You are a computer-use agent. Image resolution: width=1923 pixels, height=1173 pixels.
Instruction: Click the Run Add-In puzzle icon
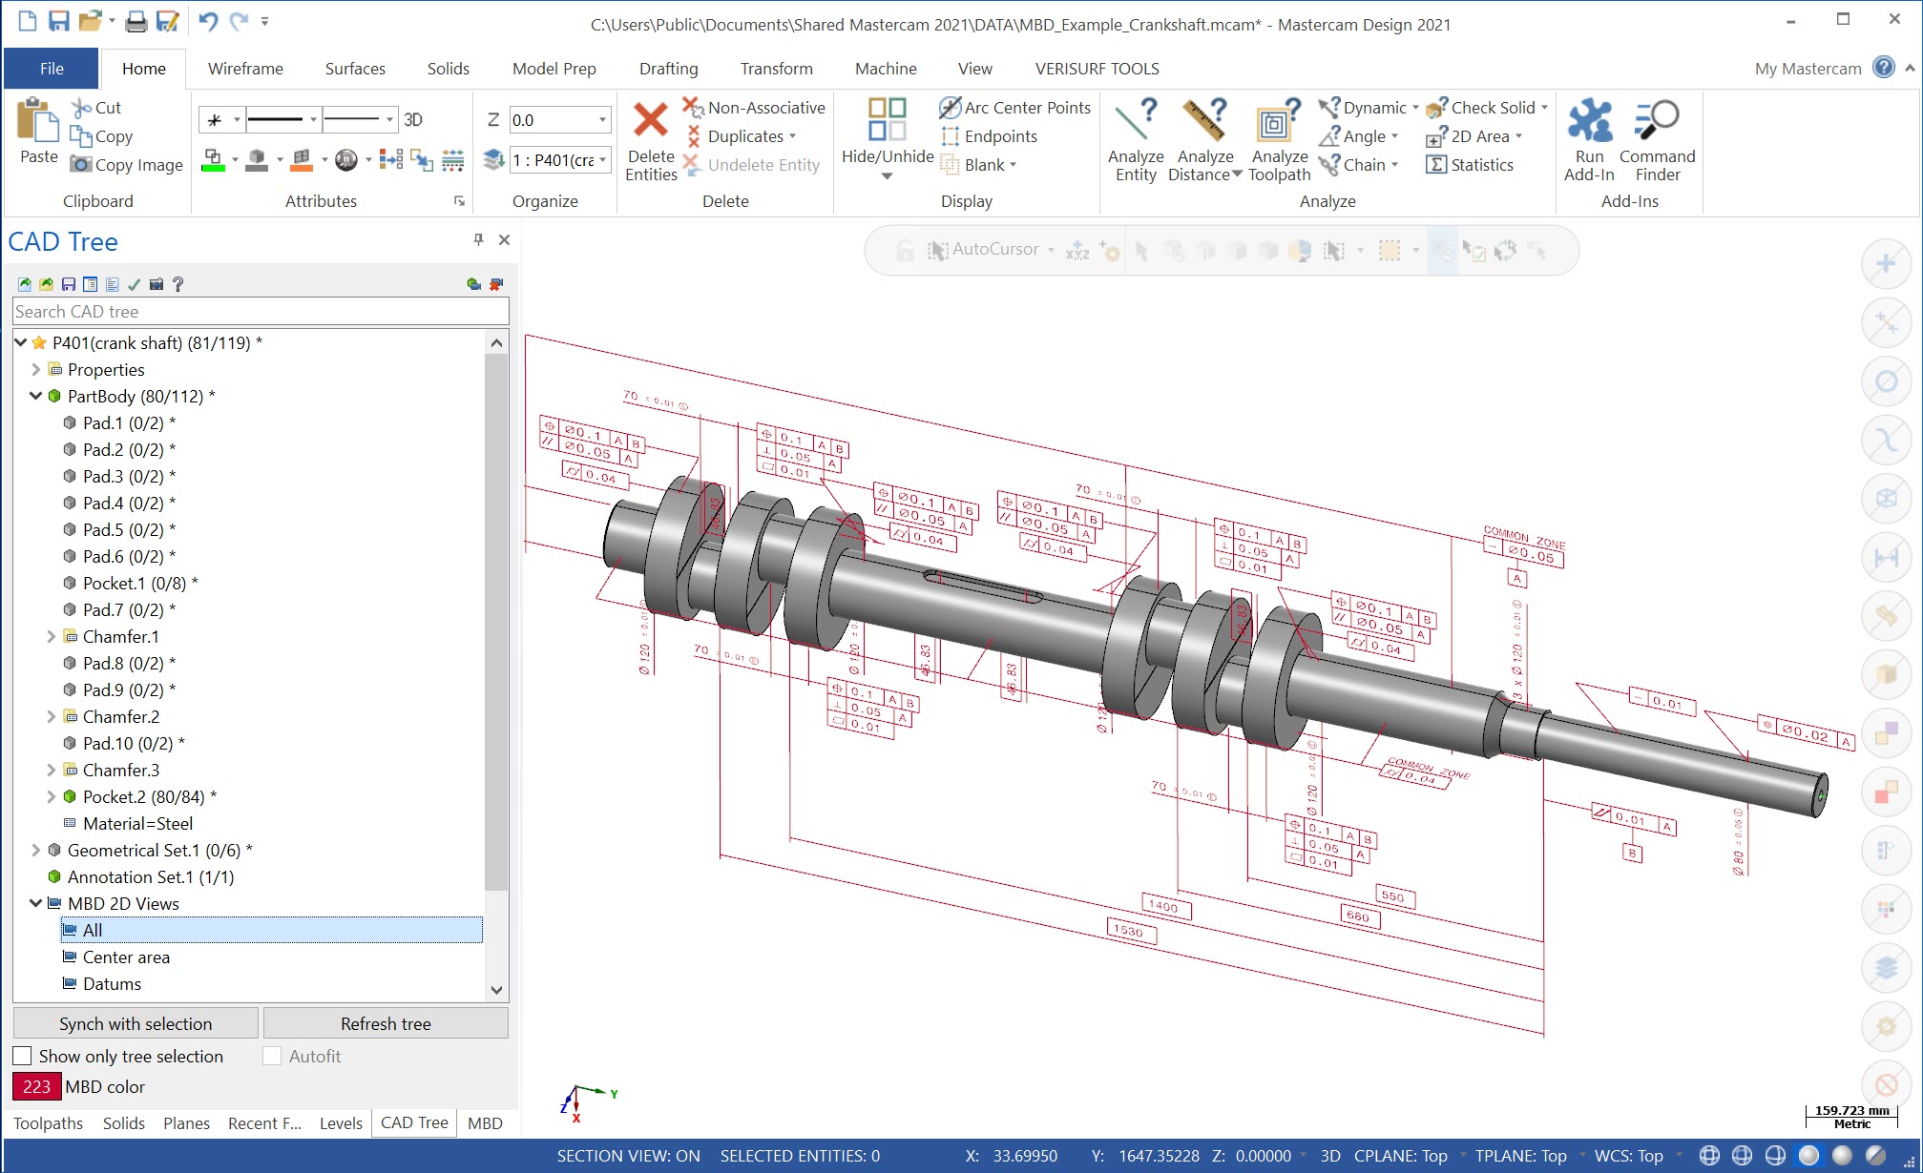click(x=1589, y=120)
